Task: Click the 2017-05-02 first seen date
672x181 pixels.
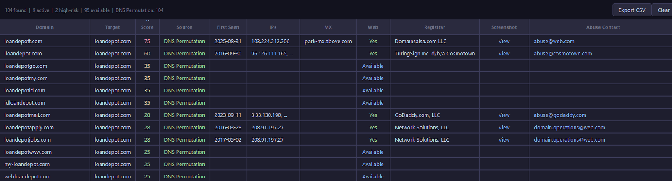Action: click(x=228, y=139)
